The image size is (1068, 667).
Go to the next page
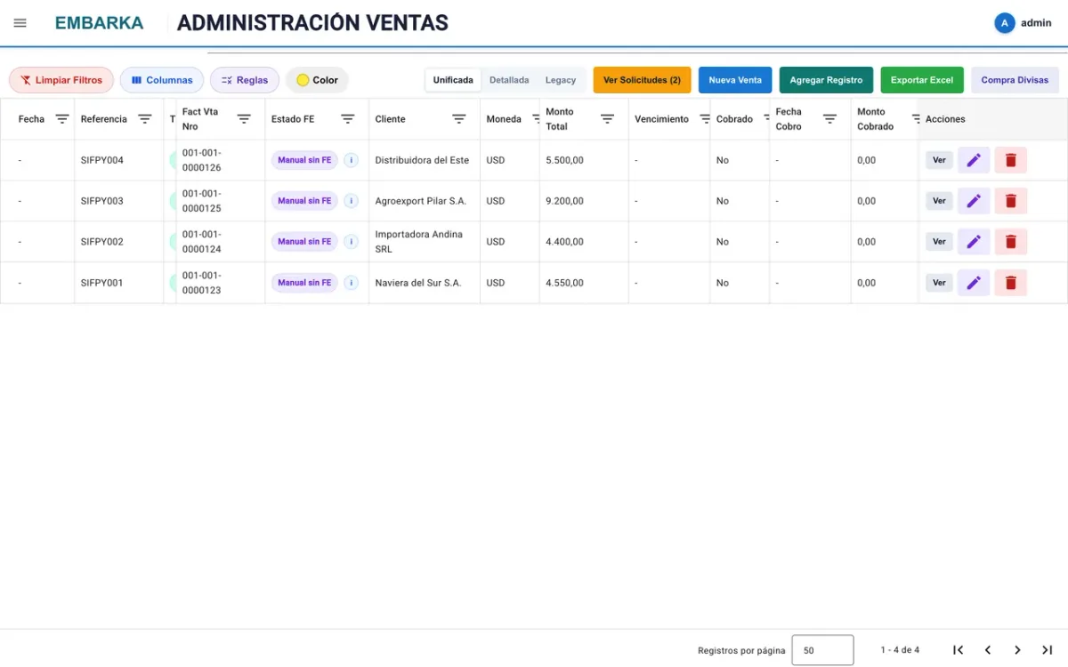point(1017,650)
